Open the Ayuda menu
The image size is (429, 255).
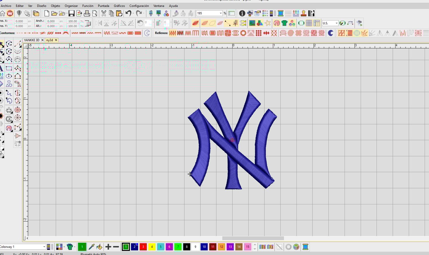(x=173, y=6)
